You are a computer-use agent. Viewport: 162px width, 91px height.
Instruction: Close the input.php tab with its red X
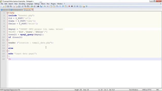[32, 10]
